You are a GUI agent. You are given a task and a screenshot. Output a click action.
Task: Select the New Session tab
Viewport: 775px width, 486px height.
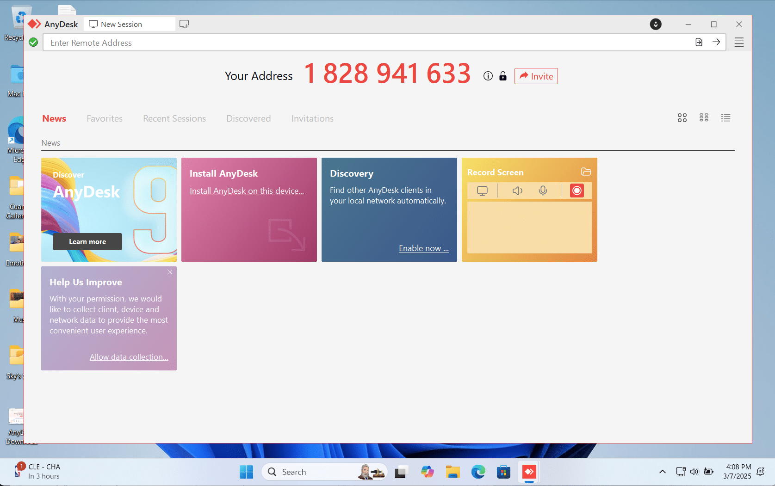(x=130, y=24)
